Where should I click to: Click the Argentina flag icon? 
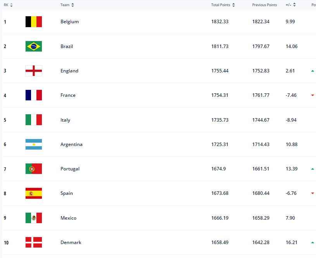34,144
